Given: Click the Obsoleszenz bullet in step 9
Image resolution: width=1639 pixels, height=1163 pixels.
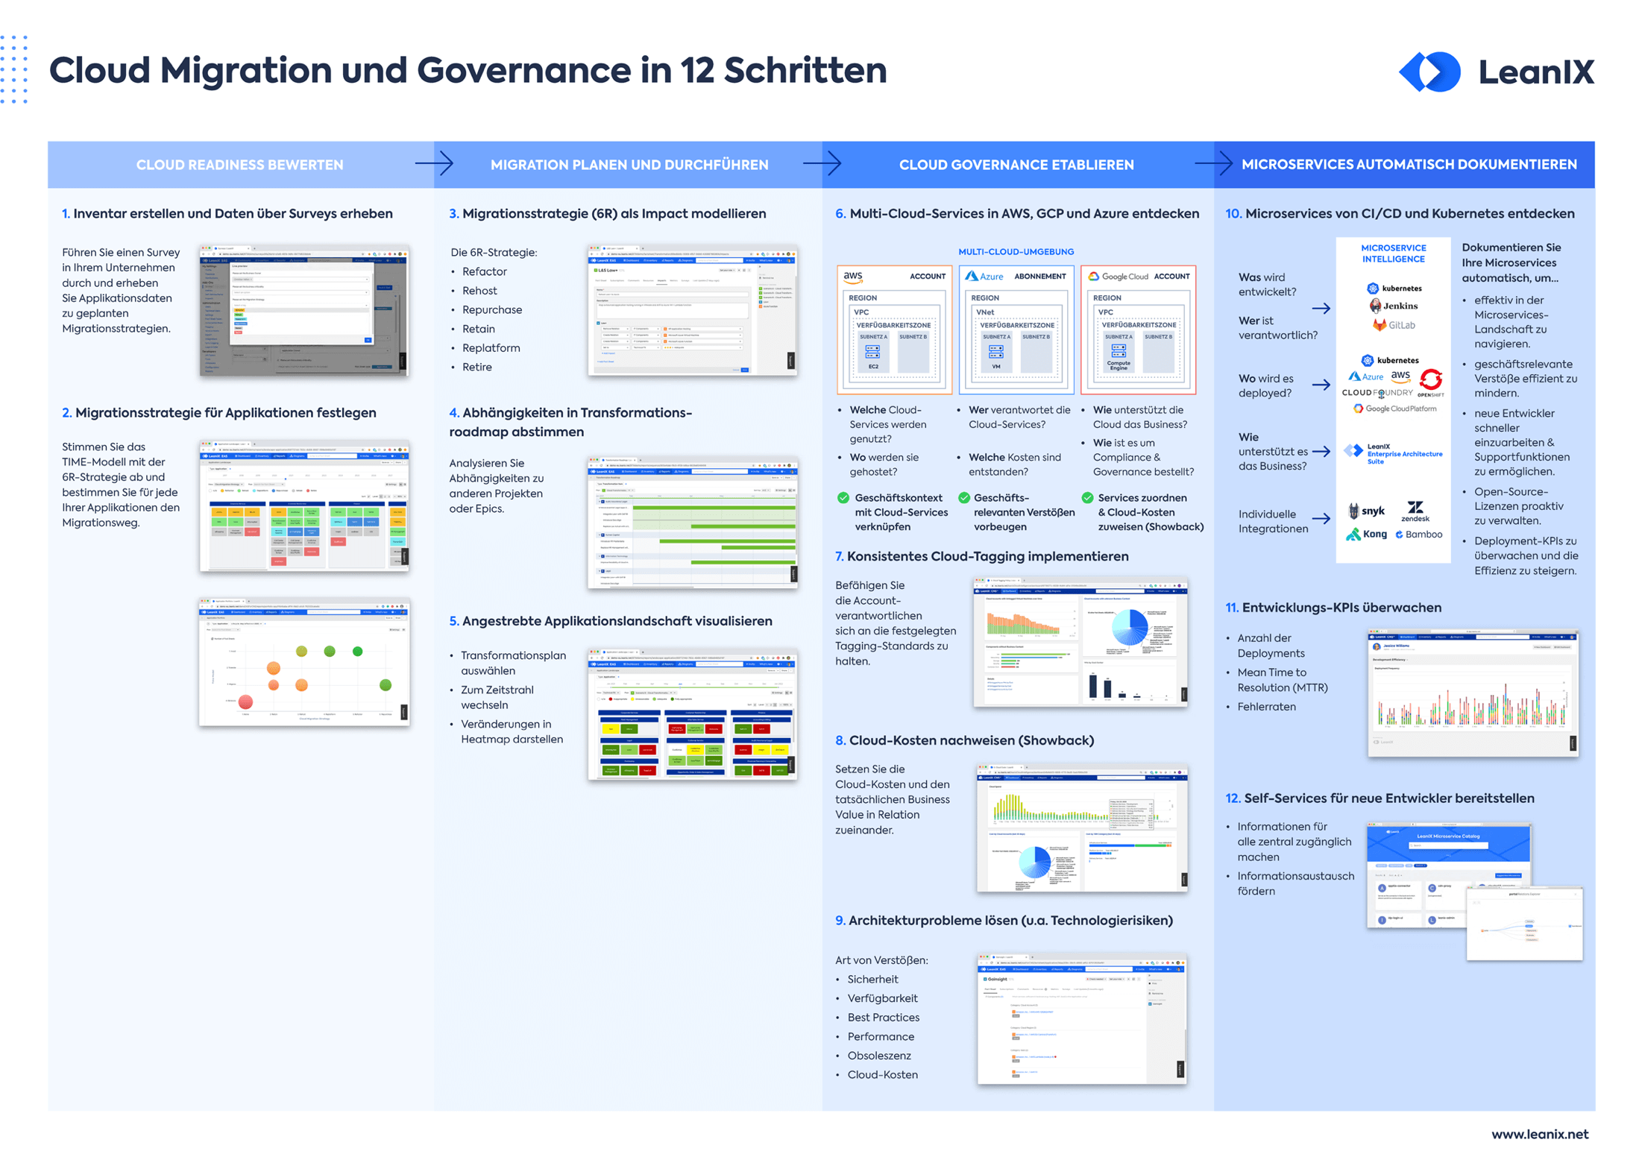Looking at the screenshot, I should (x=878, y=1056).
